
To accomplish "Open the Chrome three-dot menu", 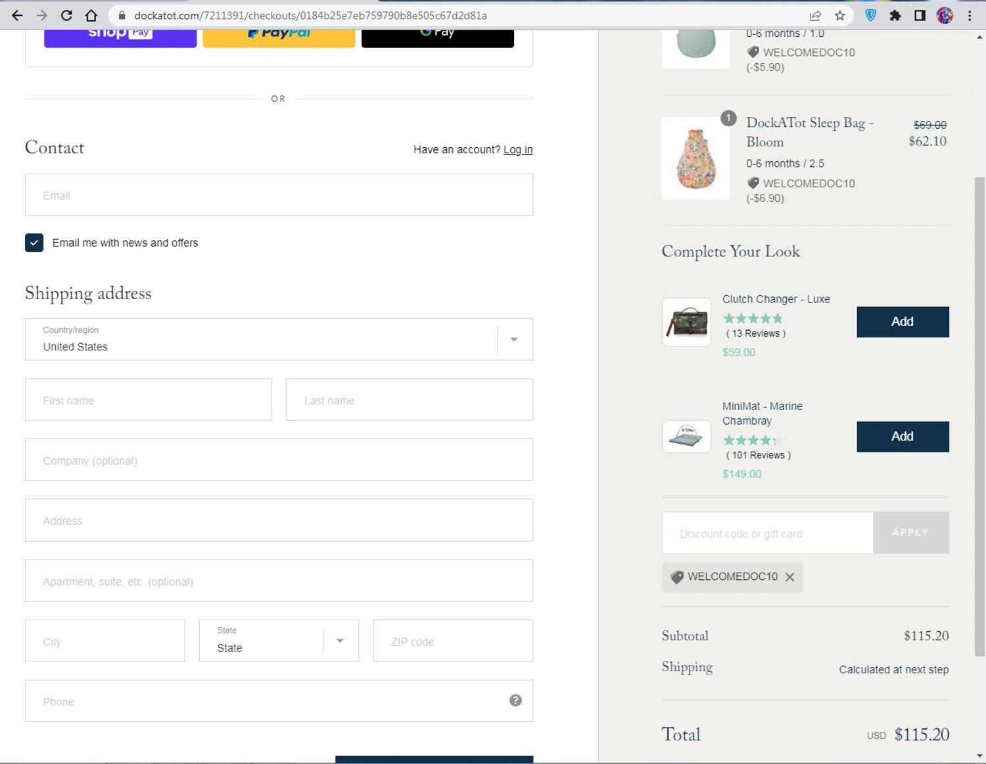I will [970, 15].
